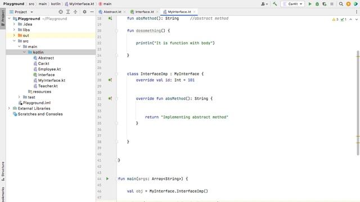Click the Build project hammer icon
Screen dimensions: 360x202
[275, 4]
